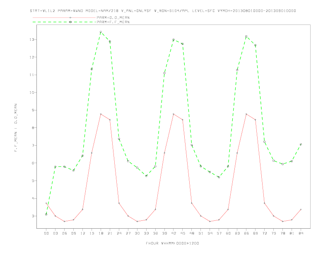Click the x-axis tick label 78
The width and height of the screenshot is (328, 254).
pos(283,233)
